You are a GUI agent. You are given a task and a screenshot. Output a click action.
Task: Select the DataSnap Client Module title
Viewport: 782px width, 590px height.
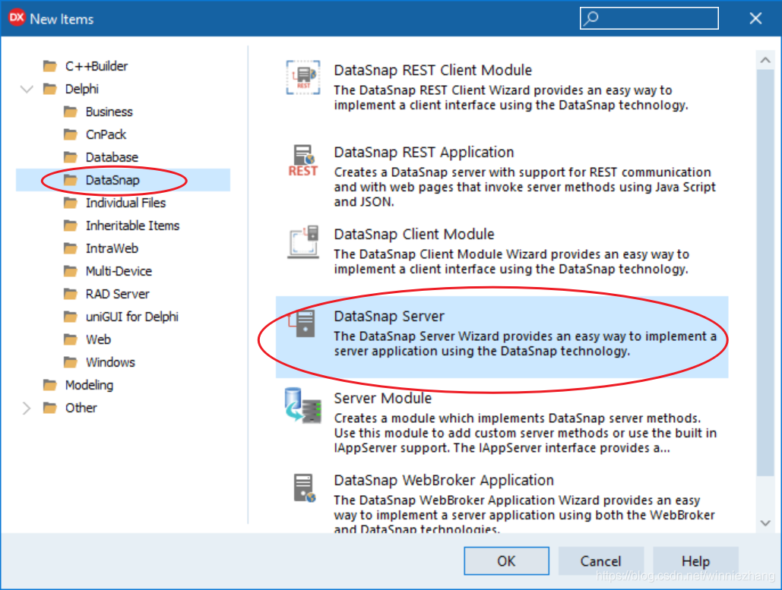coord(414,234)
